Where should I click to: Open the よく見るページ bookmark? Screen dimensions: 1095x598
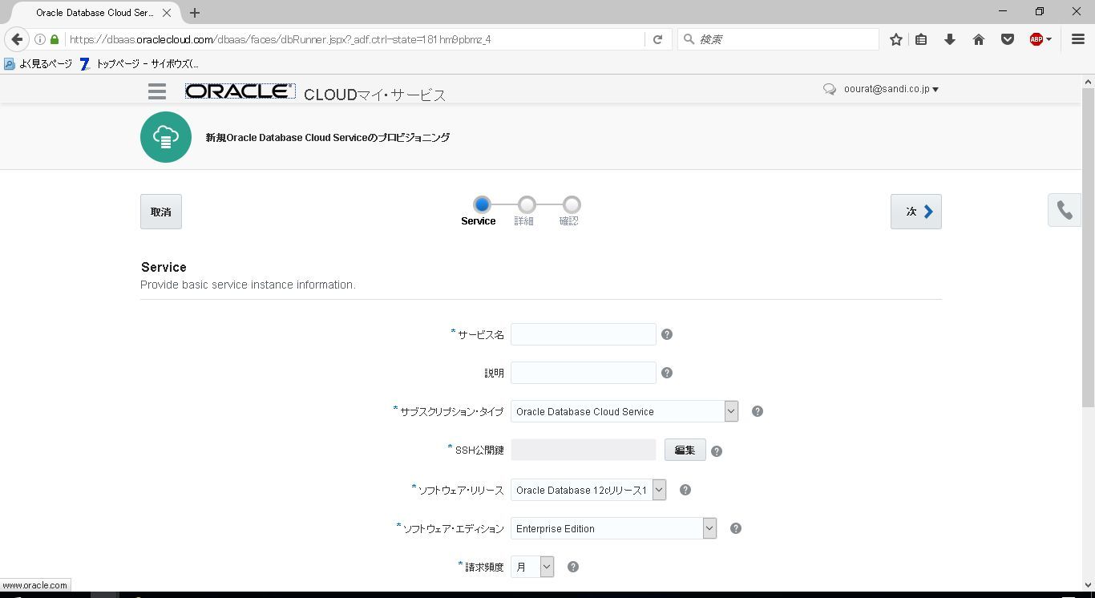click(38, 64)
